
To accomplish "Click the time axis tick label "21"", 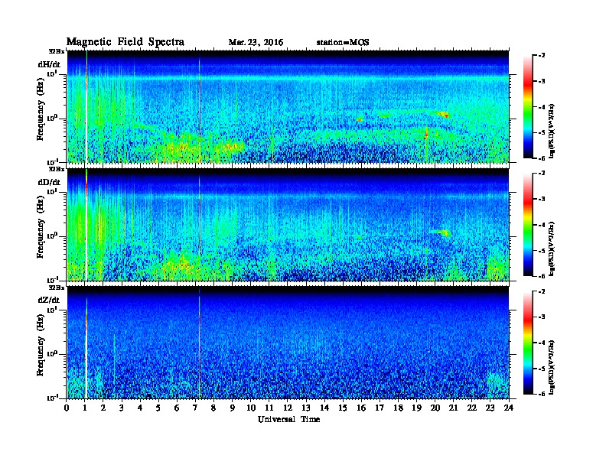I will click(453, 408).
